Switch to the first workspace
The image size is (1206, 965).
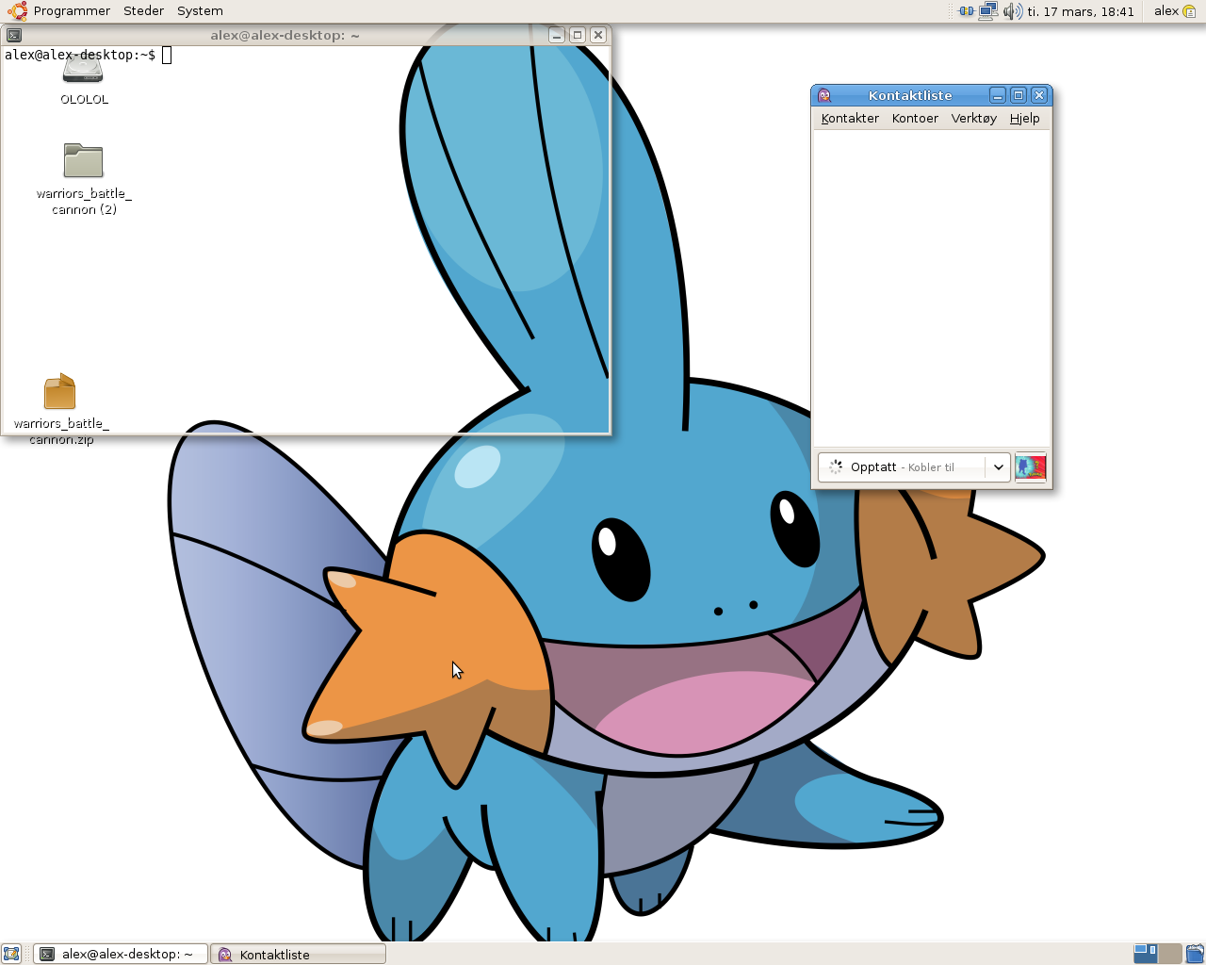(x=1145, y=954)
